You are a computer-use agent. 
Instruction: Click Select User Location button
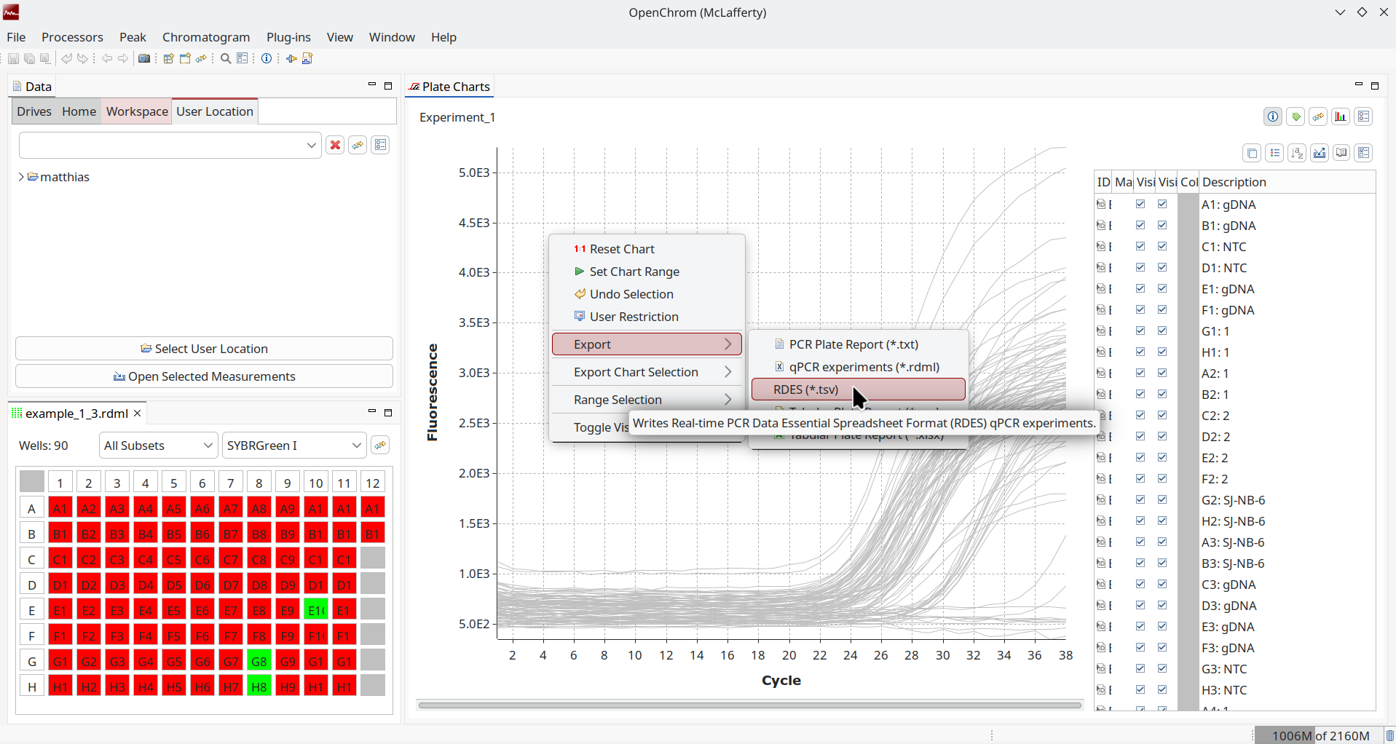[204, 349]
